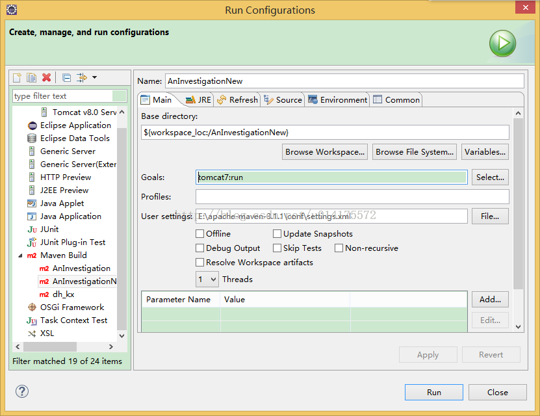Enable the Offline checkbox
The width and height of the screenshot is (540, 416).
pyautogui.click(x=199, y=234)
